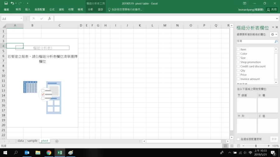The image size is (280, 157).
Task: Tick the Shop promotion field checkbox
Action: point(238,62)
